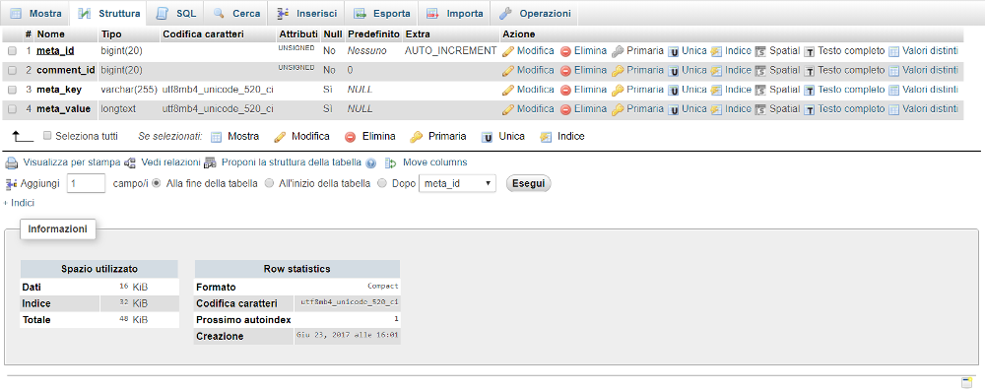Click the Testo completo icon for meta_key
The width and height of the screenshot is (985, 390).
point(810,91)
